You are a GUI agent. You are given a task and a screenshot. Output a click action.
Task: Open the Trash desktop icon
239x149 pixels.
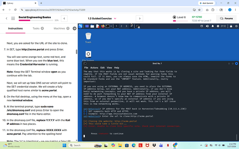88,38
